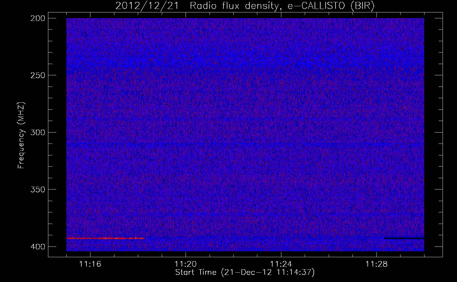Click the 400 frequency tick label
The image size is (457, 282).
click(38, 247)
